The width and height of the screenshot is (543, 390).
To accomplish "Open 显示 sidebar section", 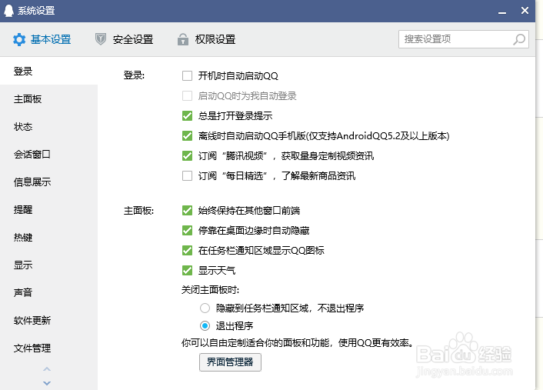I will (48, 265).
